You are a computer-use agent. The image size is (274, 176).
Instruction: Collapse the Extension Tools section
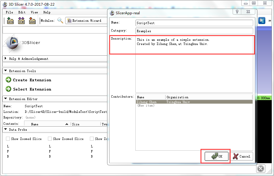click(x=55, y=71)
